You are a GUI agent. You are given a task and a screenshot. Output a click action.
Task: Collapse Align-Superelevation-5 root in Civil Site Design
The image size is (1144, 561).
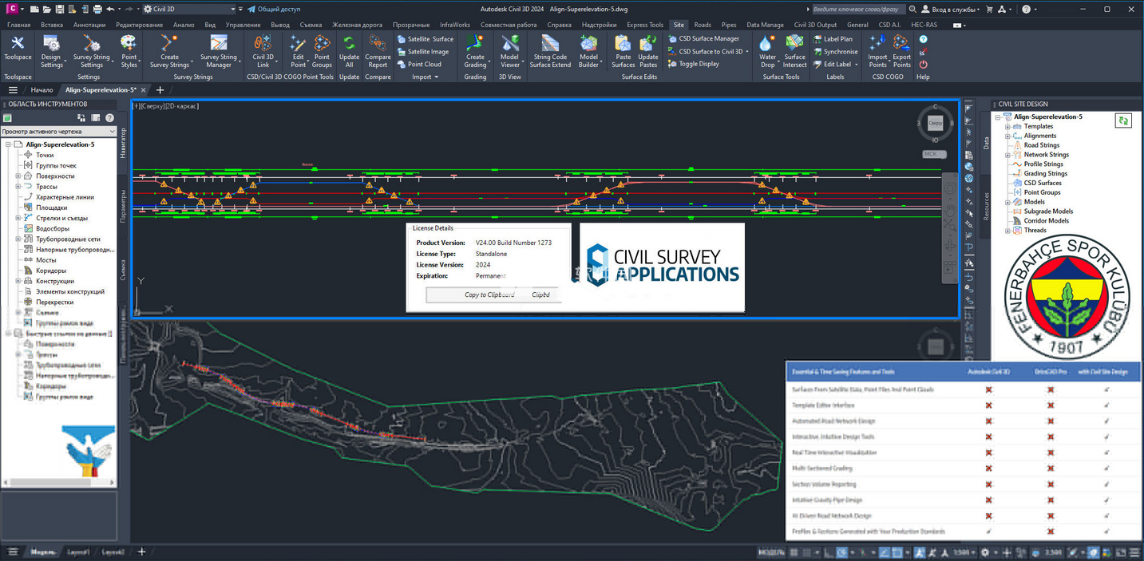point(998,117)
